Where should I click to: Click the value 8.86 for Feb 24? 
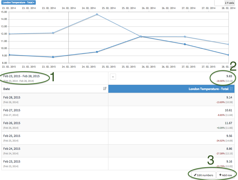tap(229, 149)
